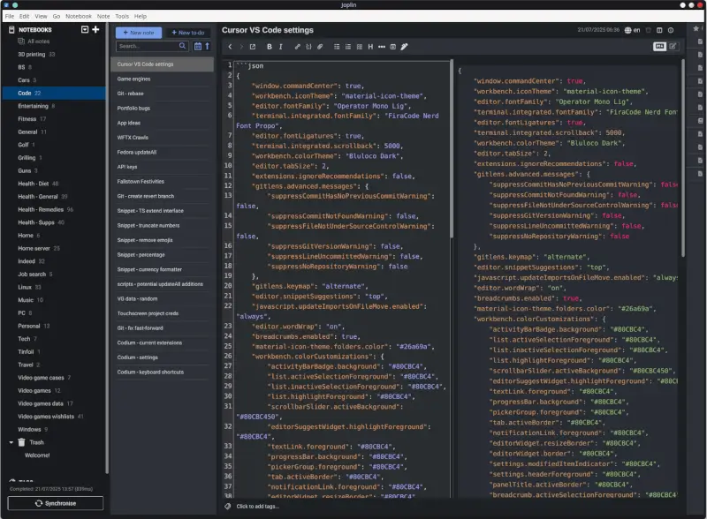Screen dimensions: 707x519
Task: Toggle editor layout view
Action: coord(659,47)
